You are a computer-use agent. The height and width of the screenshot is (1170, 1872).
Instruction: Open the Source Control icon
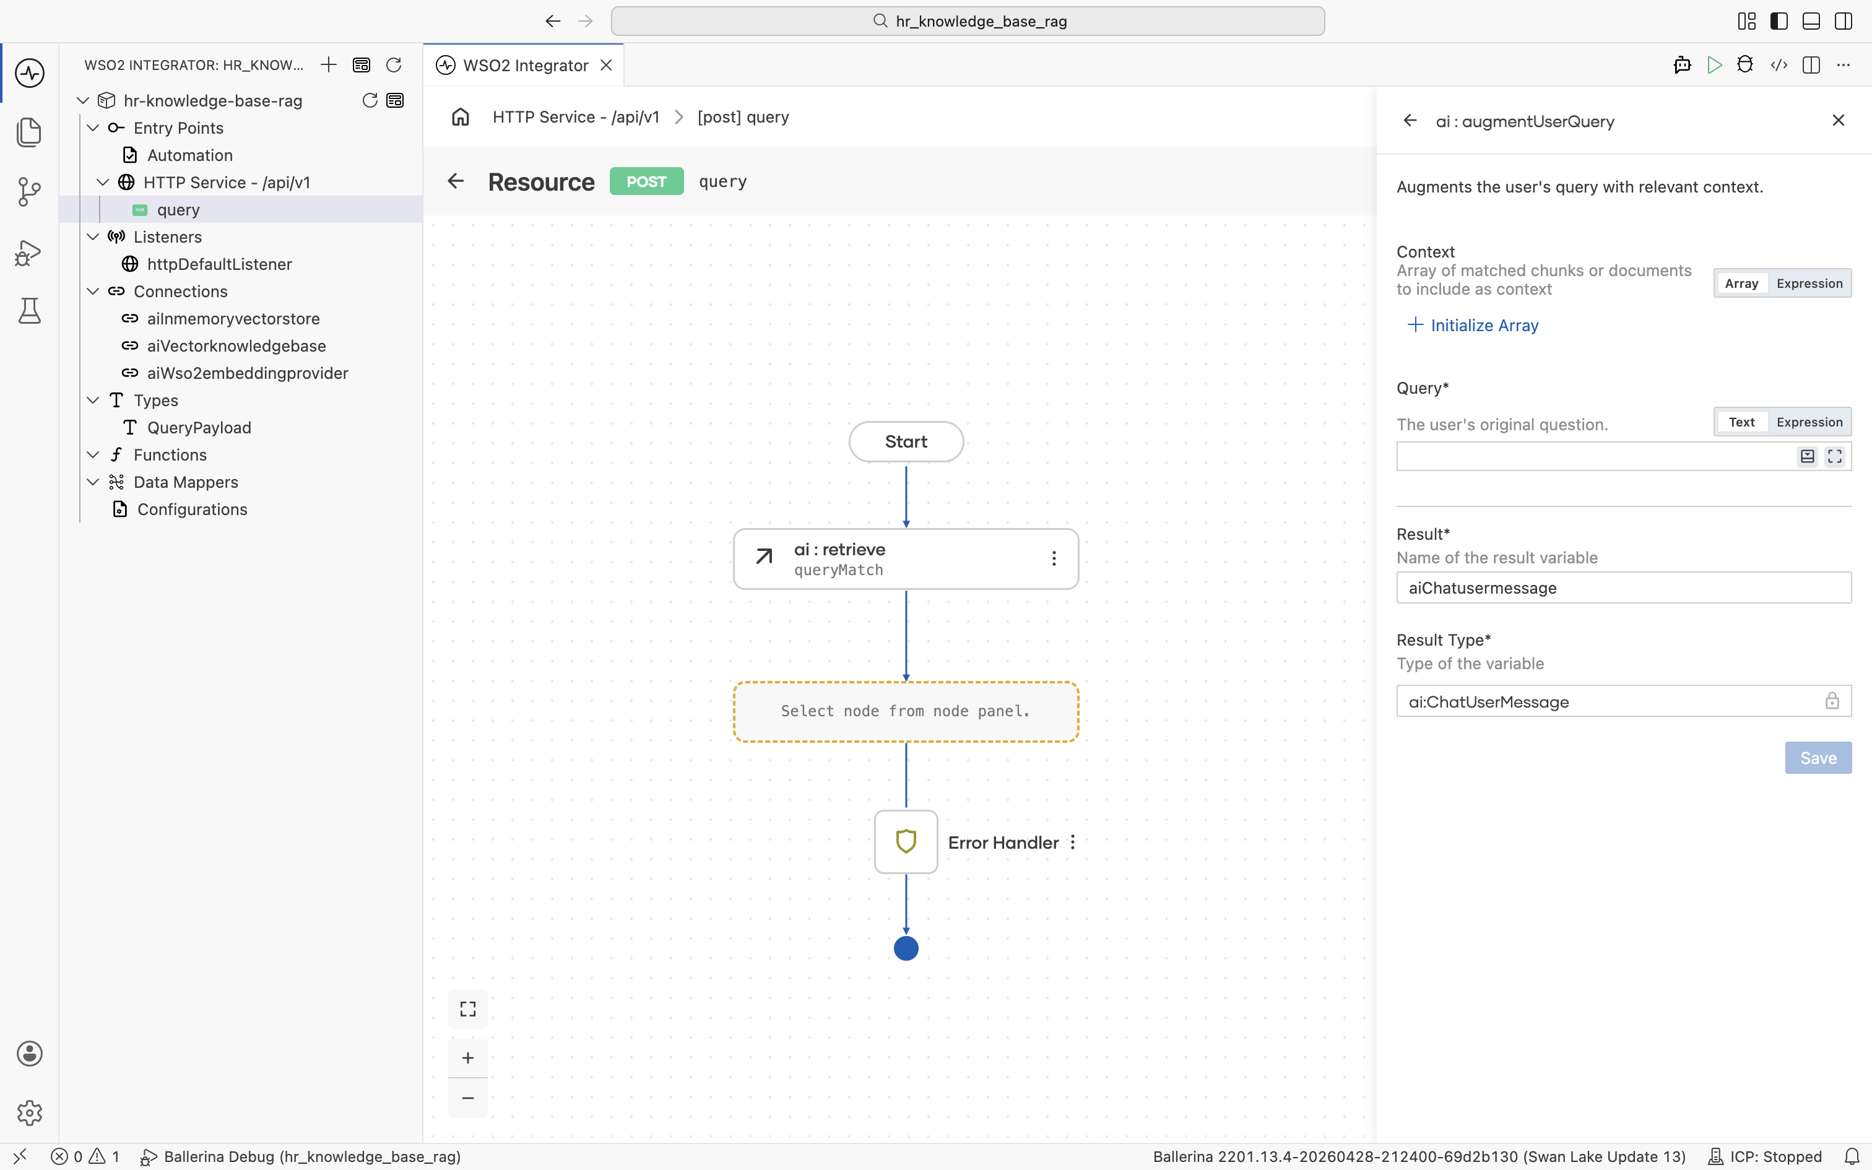29,191
